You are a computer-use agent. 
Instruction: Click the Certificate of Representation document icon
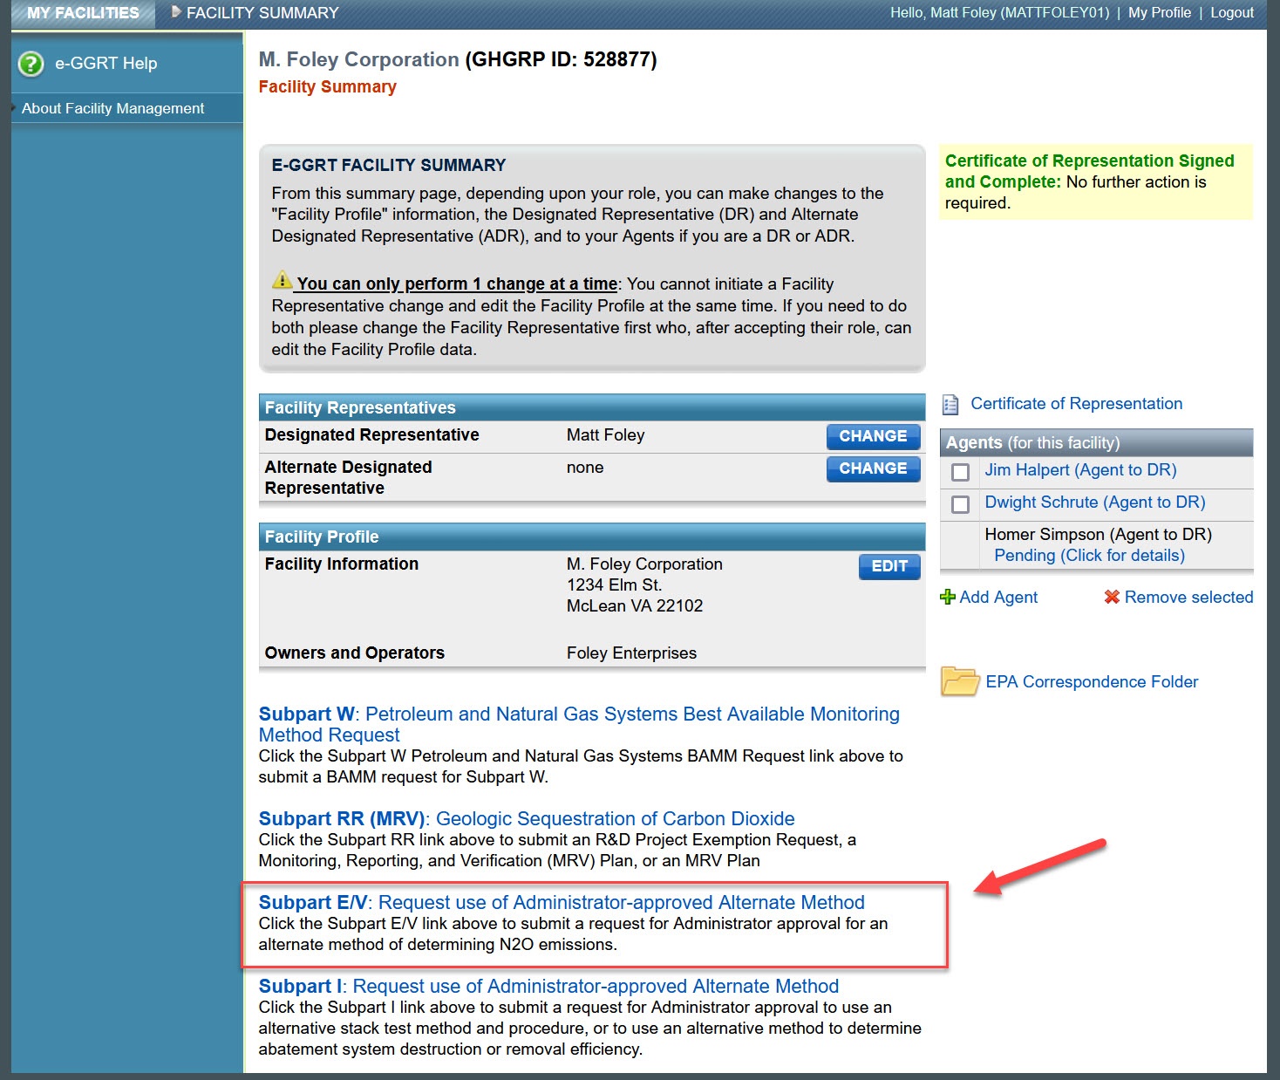tap(950, 405)
